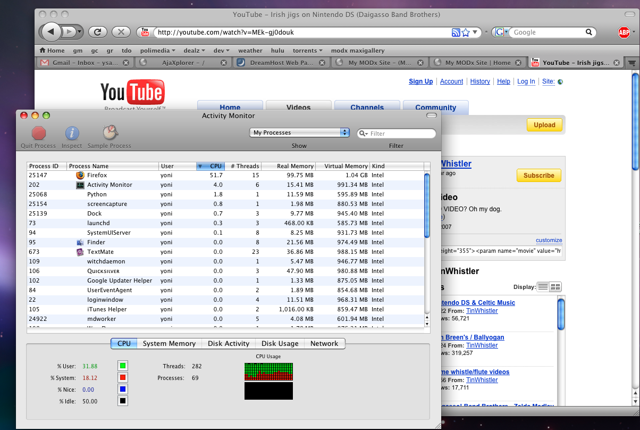
Task: Click the Activity Monitor toolbar toggle pill
Action: (432, 115)
